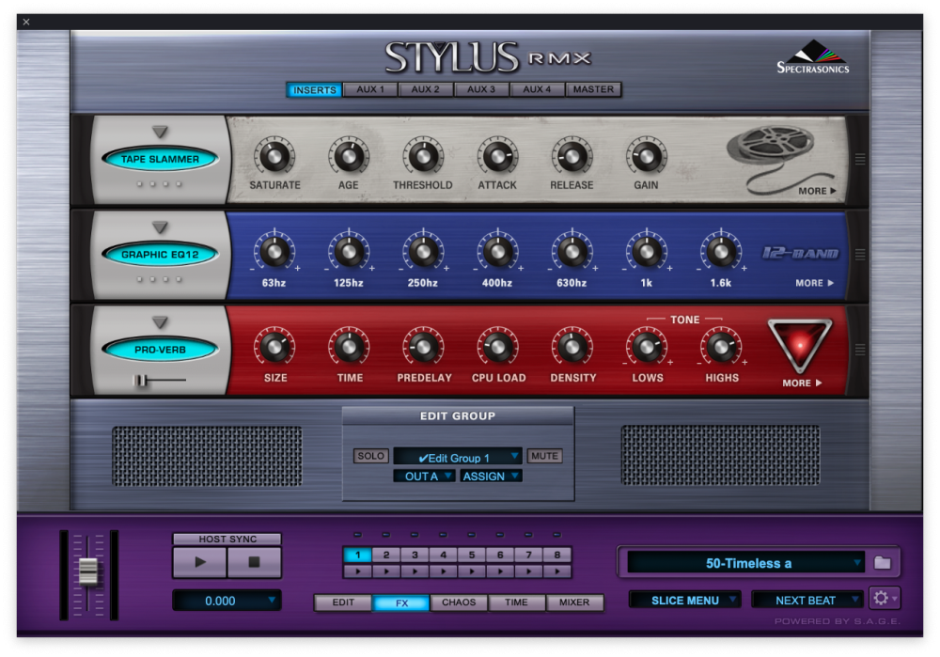Open the SLICE MENU dropdown
The width and height of the screenshot is (940, 657).
[685, 600]
